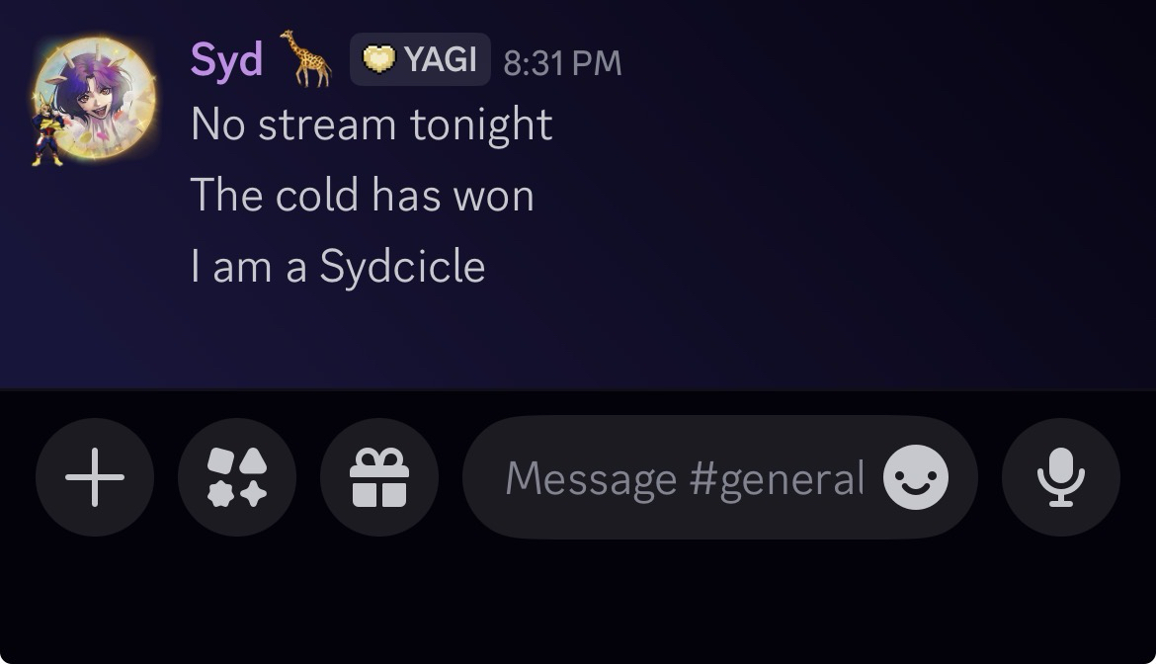Focus the Message #general input field
This screenshot has height=664, width=1156.
point(684,477)
